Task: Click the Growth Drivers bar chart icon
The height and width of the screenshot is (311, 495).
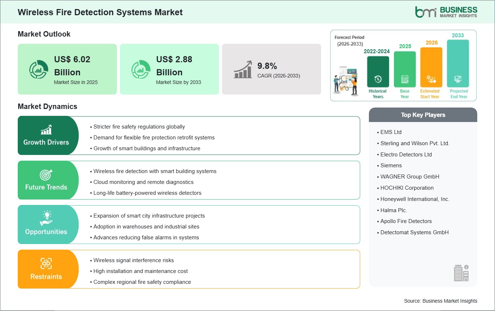Action: tap(46, 129)
